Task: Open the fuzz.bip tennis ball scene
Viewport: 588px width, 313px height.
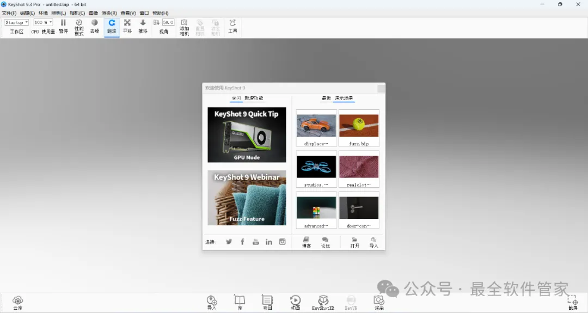Action: [359, 128]
